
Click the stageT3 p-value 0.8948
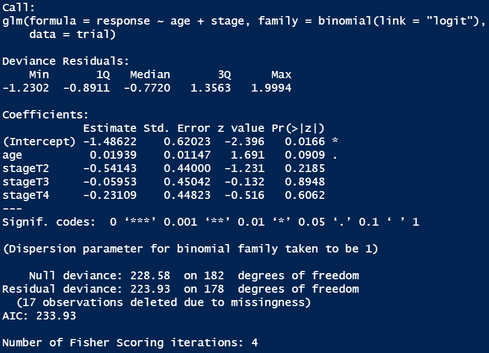(305, 182)
